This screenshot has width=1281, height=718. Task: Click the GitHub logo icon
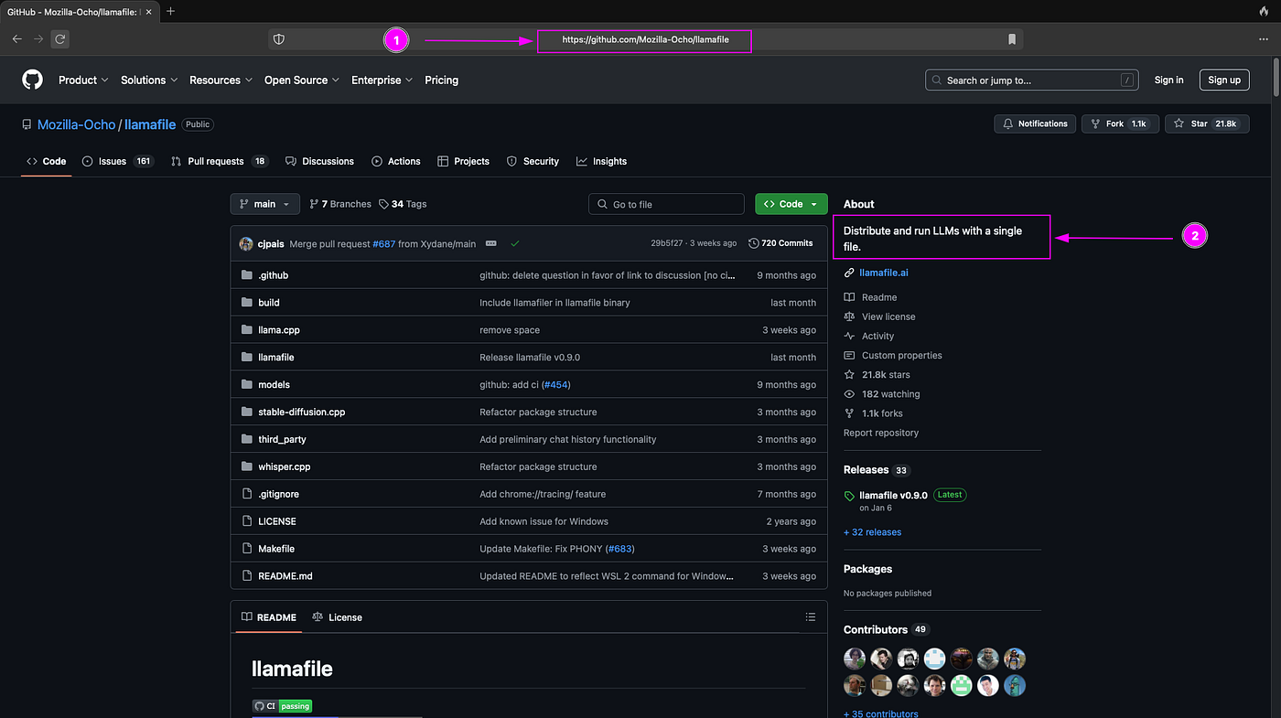pos(32,80)
